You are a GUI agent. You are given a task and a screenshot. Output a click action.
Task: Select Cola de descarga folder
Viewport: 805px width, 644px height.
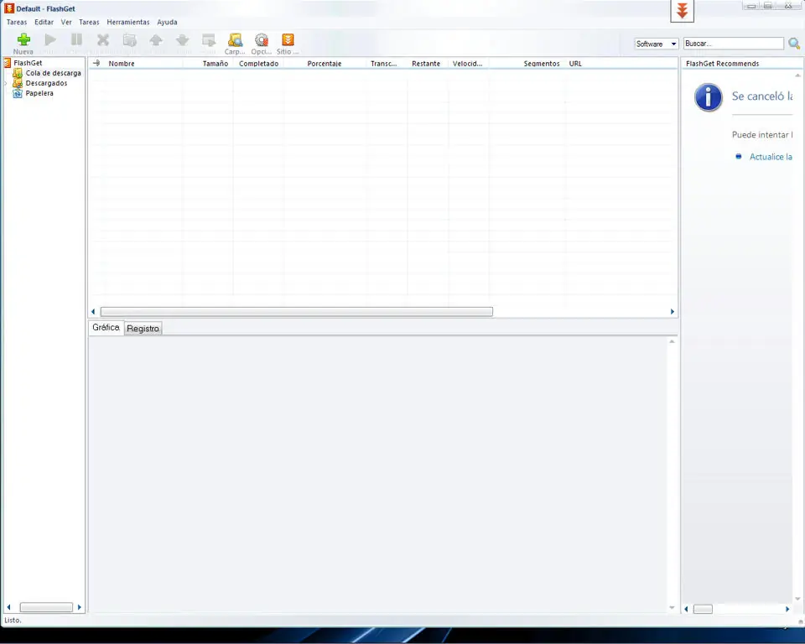[x=54, y=73]
